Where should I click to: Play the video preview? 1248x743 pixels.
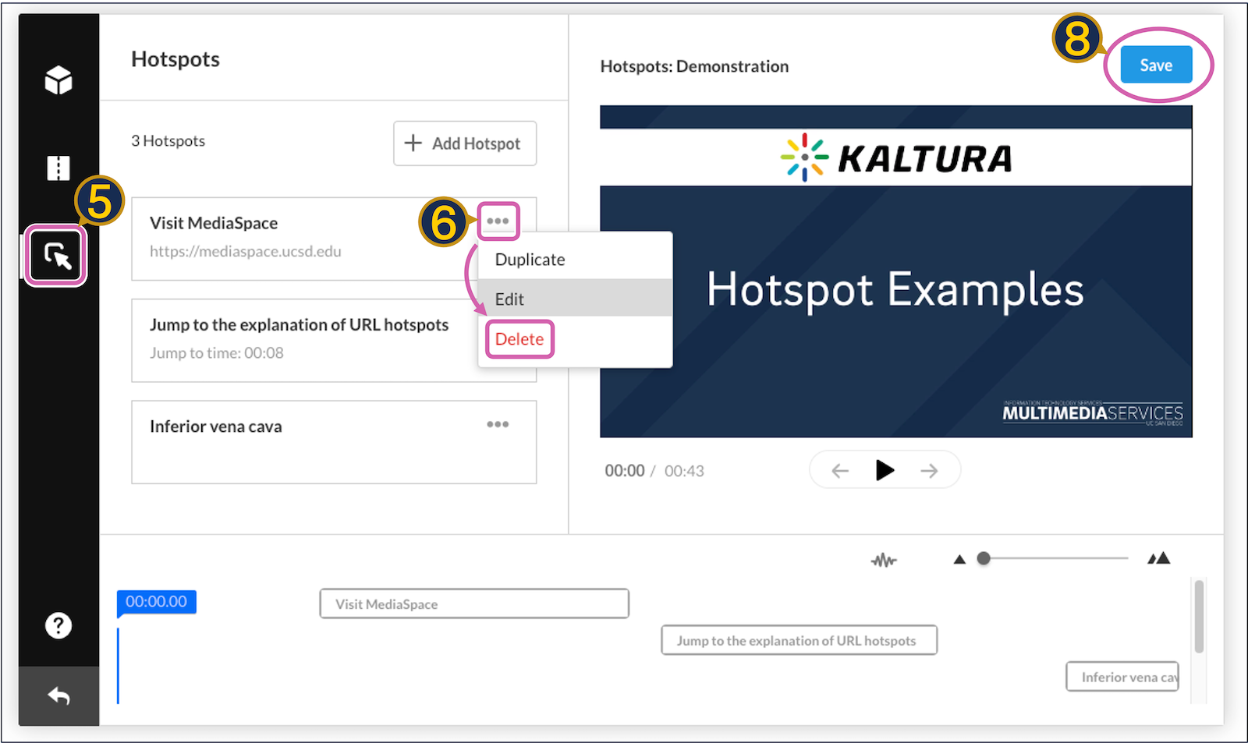[885, 470]
